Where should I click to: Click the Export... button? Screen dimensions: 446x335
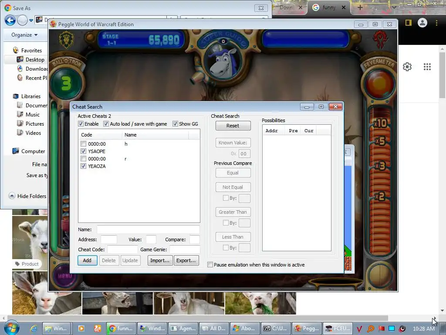point(186,260)
